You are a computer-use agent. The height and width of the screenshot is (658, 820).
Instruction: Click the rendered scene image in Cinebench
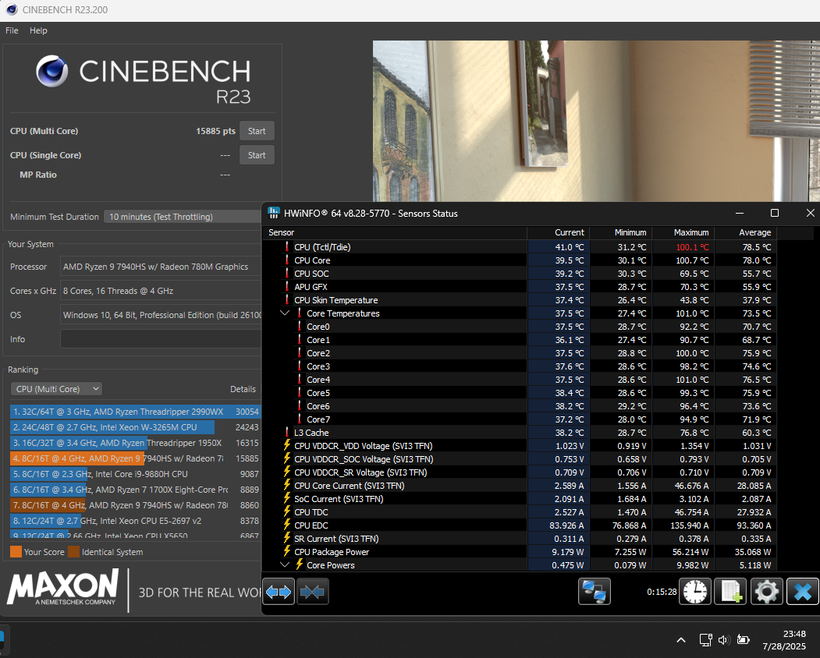596,121
